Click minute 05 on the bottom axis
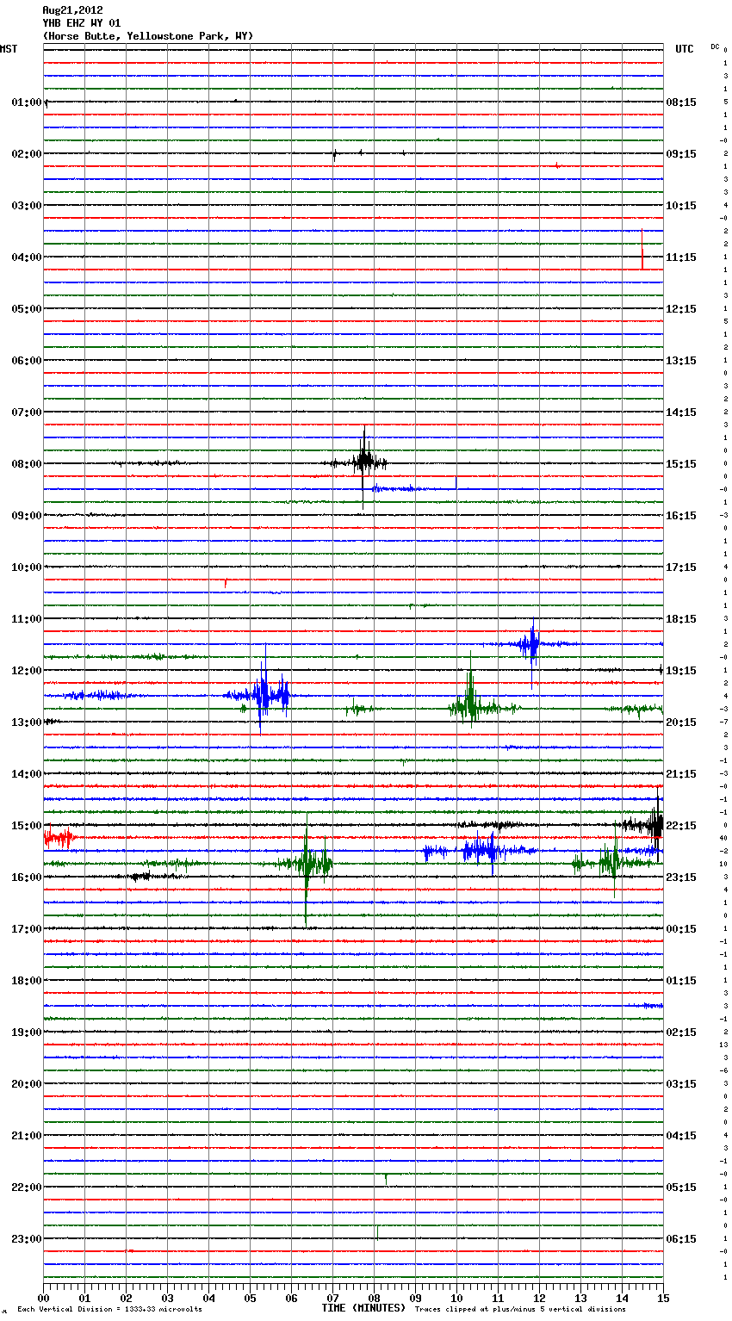The image size is (732, 1321). [251, 1298]
